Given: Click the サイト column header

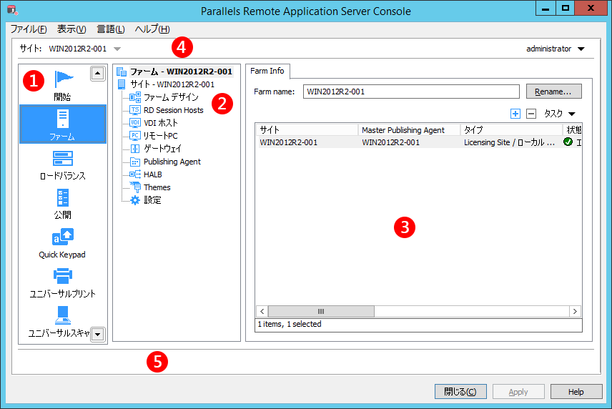Looking at the screenshot, I should [x=307, y=129].
